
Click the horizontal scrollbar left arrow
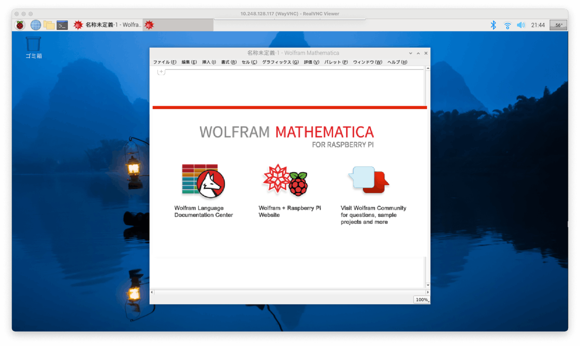click(x=152, y=292)
